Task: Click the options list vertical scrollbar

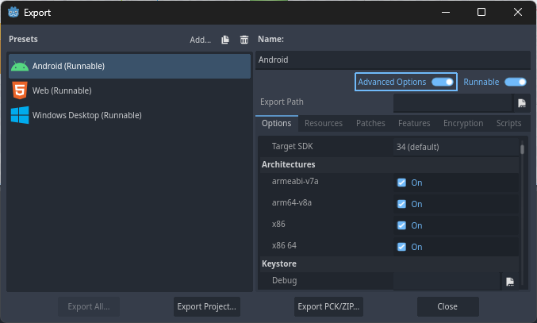Action: [522, 149]
